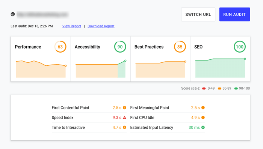Viewport: 263px width, 149px height.
Task: Click the SWITCH URL button
Action: 198,15
